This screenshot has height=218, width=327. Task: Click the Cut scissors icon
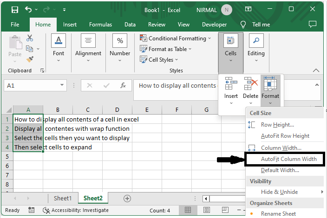pyautogui.click(x=30, y=38)
